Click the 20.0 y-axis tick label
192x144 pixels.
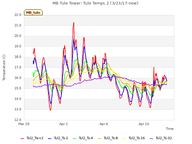[x=18, y=36]
